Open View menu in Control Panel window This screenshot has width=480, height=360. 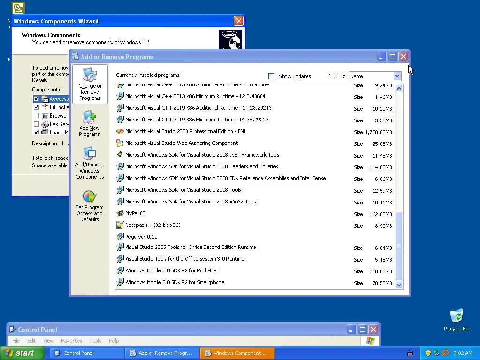(x=48, y=341)
